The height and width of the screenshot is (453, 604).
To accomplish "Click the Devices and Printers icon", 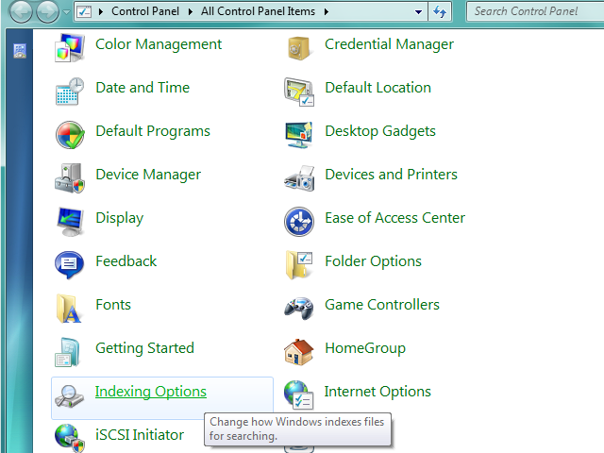I will pyautogui.click(x=299, y=178).
